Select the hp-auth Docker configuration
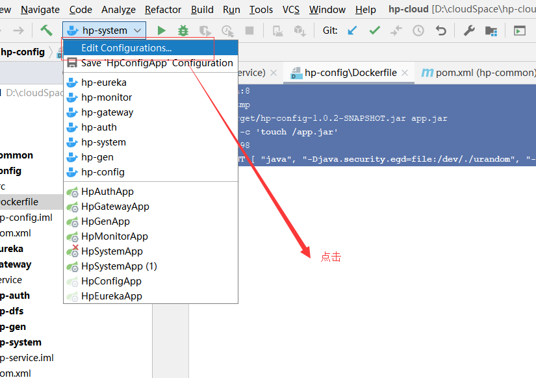This screenshot has height=378, width=536. [151, 127]
